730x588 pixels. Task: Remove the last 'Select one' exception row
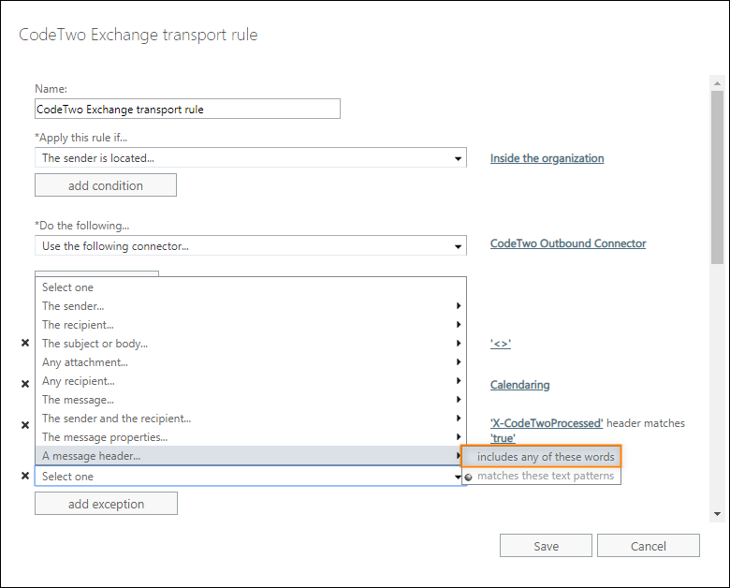coord(25,476)
